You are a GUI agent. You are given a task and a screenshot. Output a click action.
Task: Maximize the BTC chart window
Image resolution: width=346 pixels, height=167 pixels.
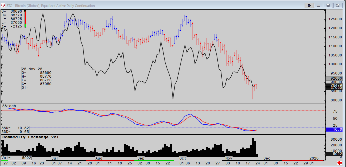328,5
